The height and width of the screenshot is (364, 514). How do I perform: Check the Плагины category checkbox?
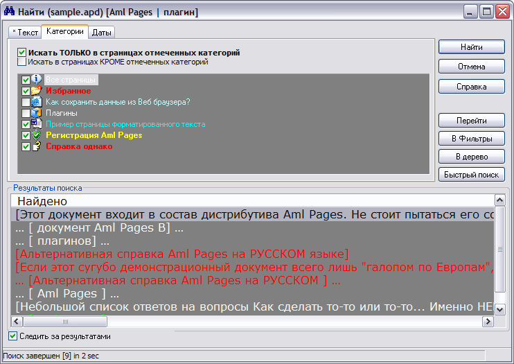click(x=26, y=113)
